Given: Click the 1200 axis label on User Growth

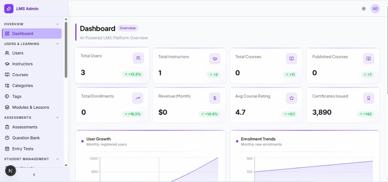Looking at the screenshot, I should pyautogui.click(x=94, y=159).
